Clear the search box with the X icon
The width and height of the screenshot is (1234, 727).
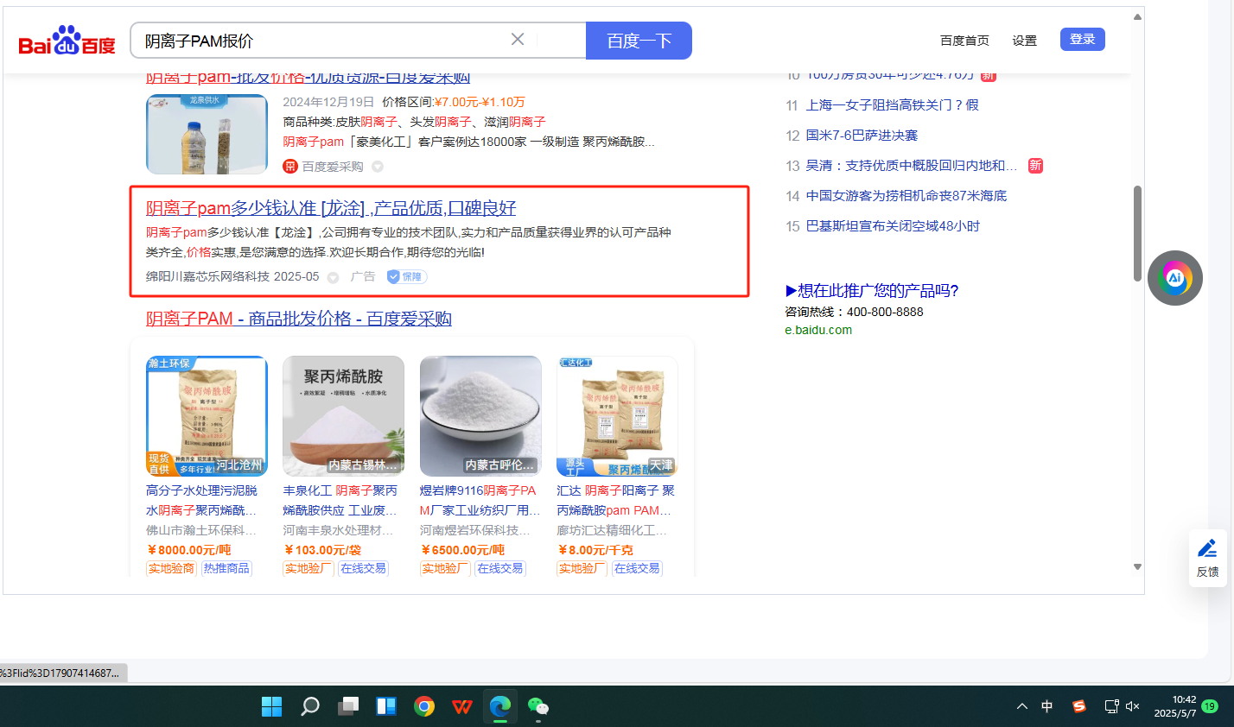(x=518, y=40)
